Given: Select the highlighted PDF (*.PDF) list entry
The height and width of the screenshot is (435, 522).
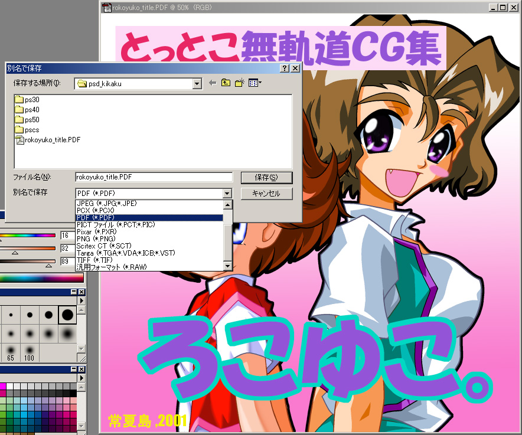Looking at the screenshot, I should (149, 218).
